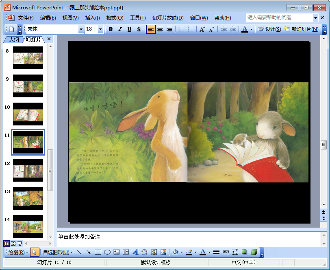Open the line color dropdown arrow
The image size is (330, 270).
195,252
